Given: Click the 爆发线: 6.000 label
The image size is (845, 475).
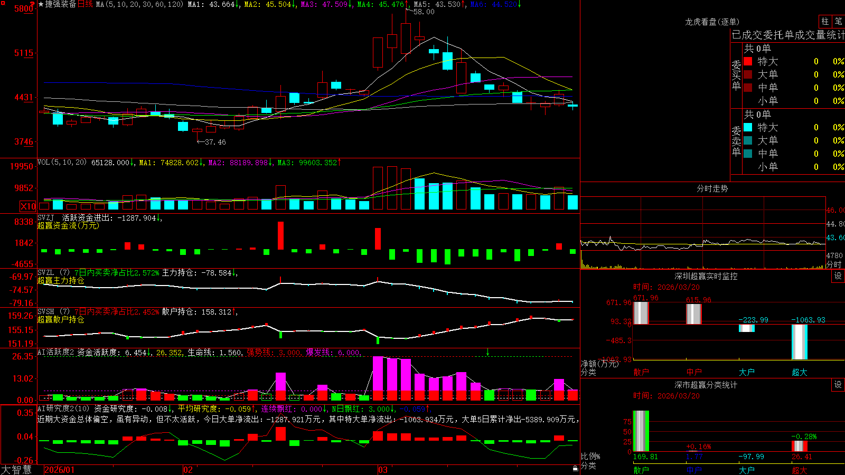Looking at the screenshot, I should 333,352.
